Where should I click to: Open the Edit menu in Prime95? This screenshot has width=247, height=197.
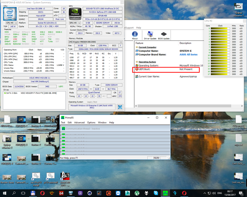pyautogui.click(x=70, y=123)
